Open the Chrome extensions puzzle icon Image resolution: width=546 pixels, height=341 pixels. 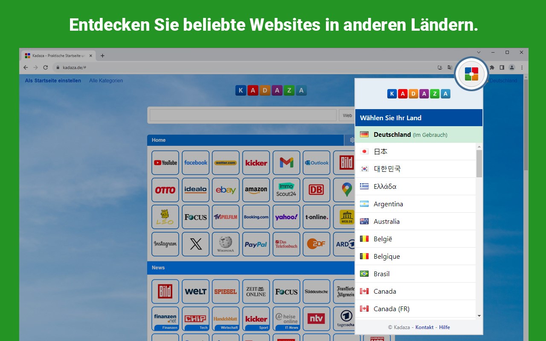point(492,67)
